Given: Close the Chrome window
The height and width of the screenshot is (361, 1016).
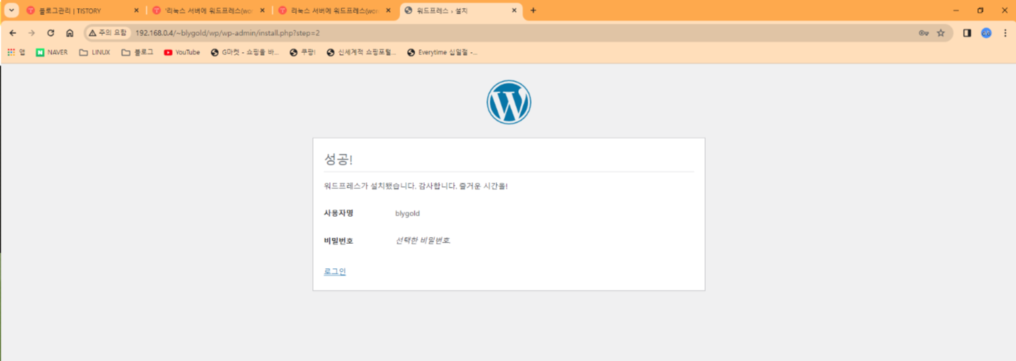Looking at the screenshot, I should coord(1004,11).
